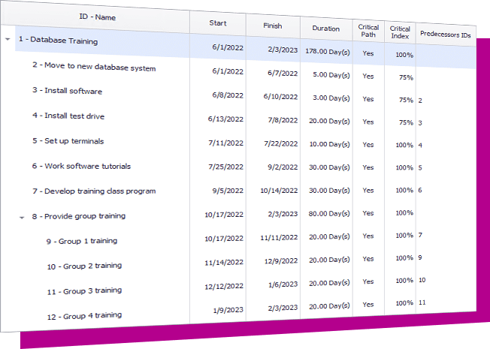Click the 3.00 Day(s) duration cell

coord(331,98)
